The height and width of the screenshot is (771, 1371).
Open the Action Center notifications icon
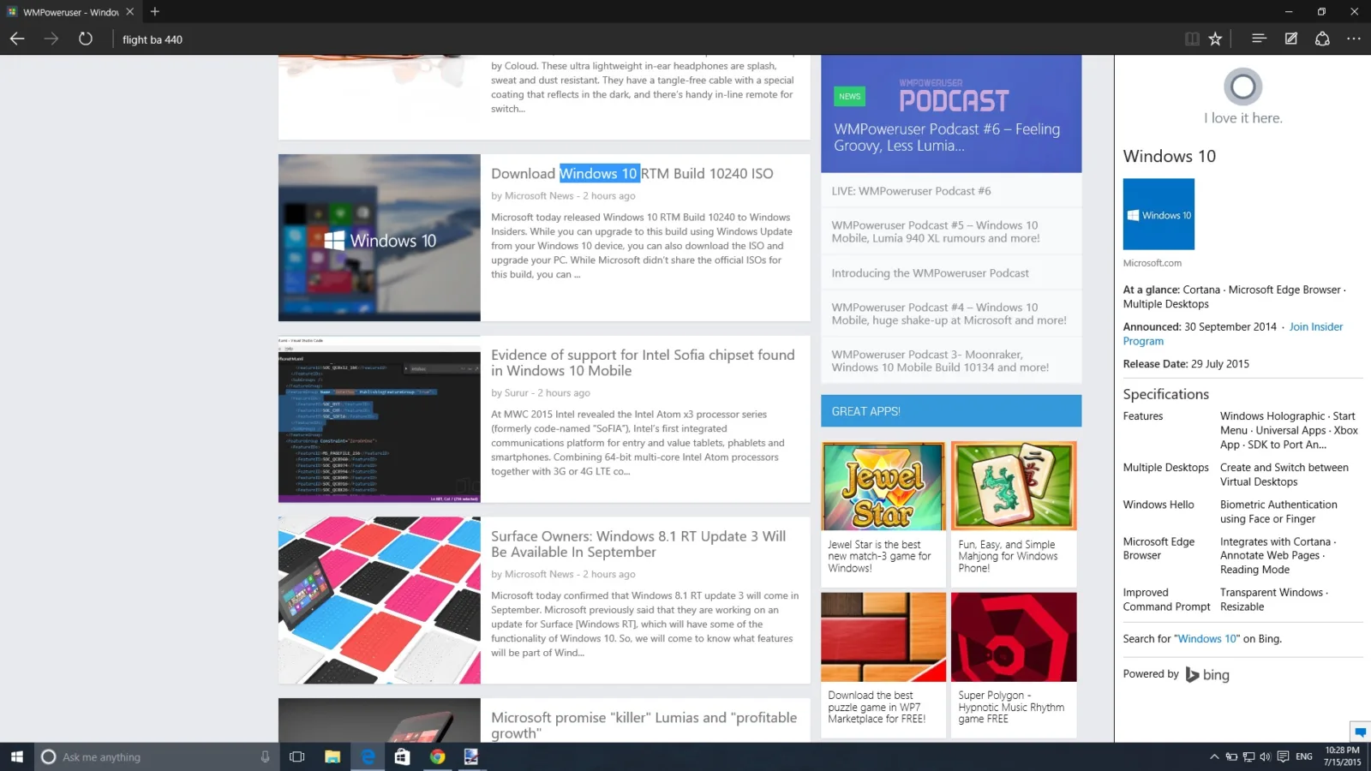click(1283, 756)
